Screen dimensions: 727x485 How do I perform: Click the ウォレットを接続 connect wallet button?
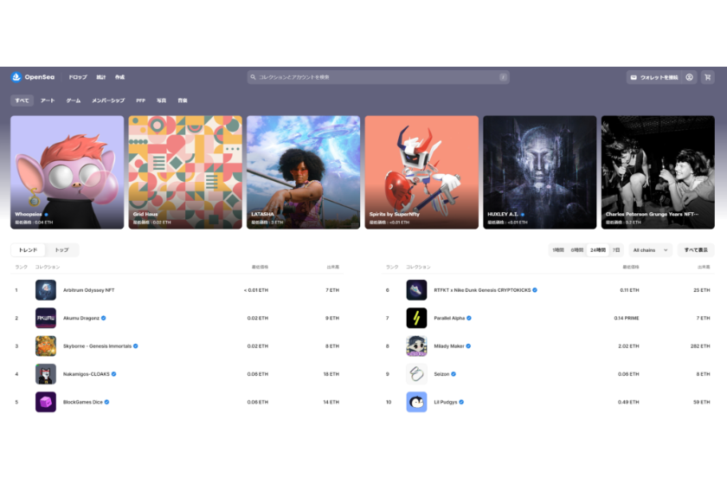pyautogui.click(x=653, y=77)
